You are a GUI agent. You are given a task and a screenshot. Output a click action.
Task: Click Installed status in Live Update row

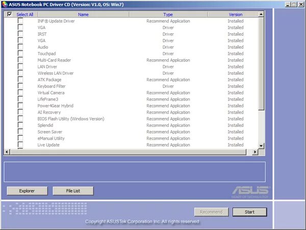236,145
